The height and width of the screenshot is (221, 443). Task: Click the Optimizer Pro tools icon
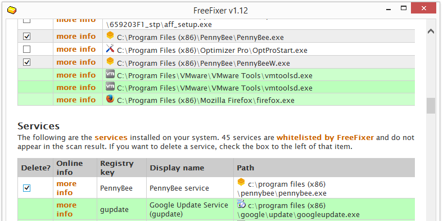click(110, 48)
